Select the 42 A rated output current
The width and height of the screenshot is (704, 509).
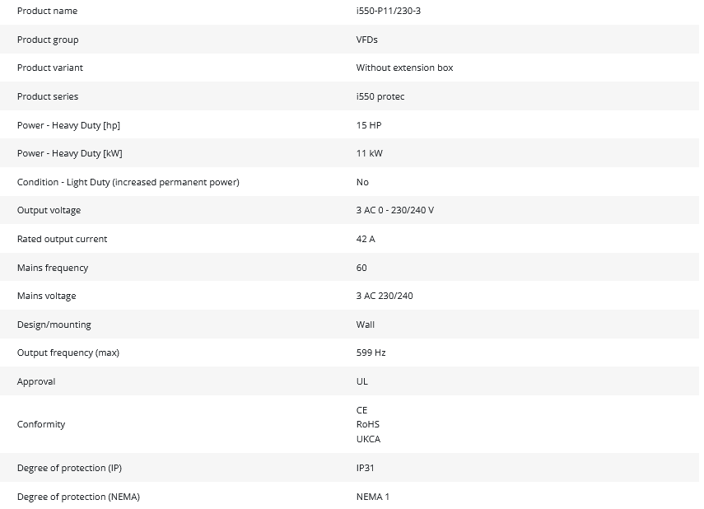[x=366, y=239]
